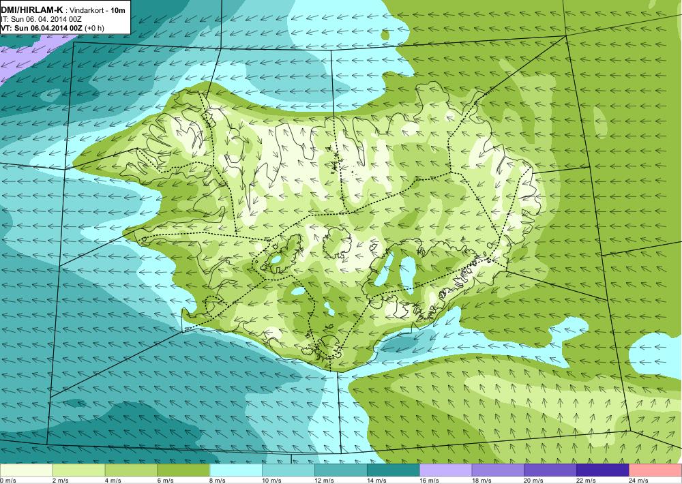Click the "14 m/s" legend label
This screenshot has height=484, width=682.
(376, 481)
